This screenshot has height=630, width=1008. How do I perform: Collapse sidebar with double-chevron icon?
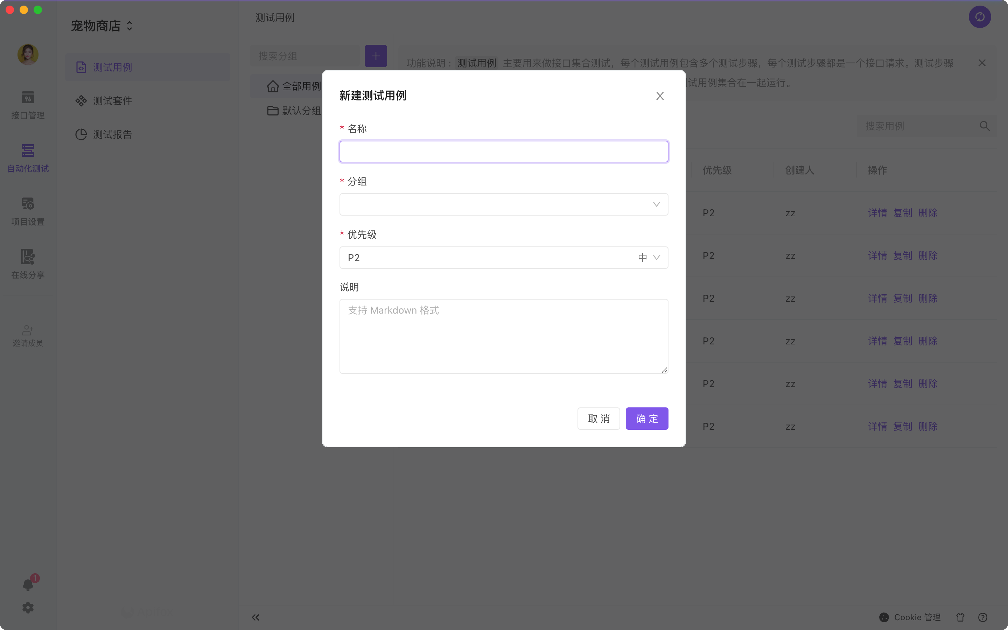coord(256,617)
